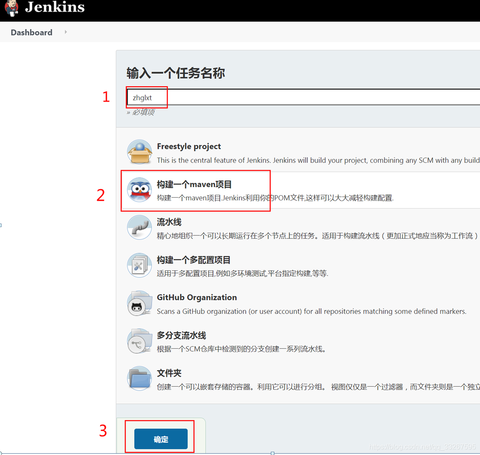Click the maven POM description text
480x455 pixels.
point(275,198)
